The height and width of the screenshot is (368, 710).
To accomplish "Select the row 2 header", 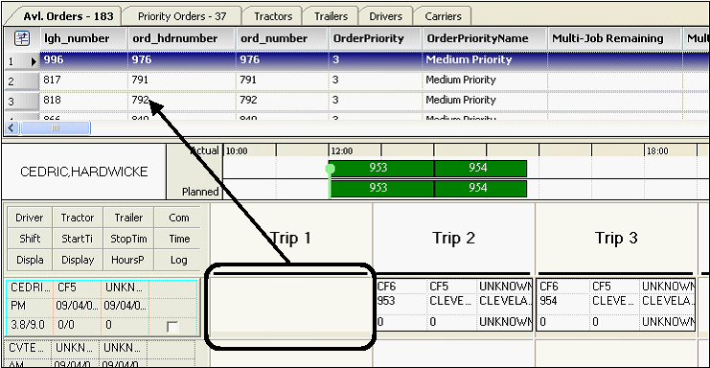I will point(22,81).
